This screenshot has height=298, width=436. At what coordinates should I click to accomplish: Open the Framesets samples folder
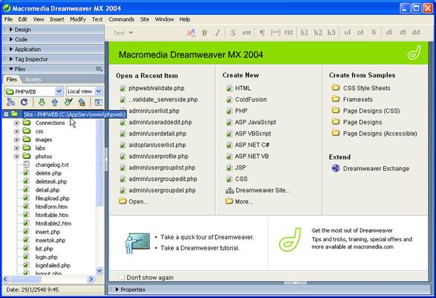pos(358,99)
